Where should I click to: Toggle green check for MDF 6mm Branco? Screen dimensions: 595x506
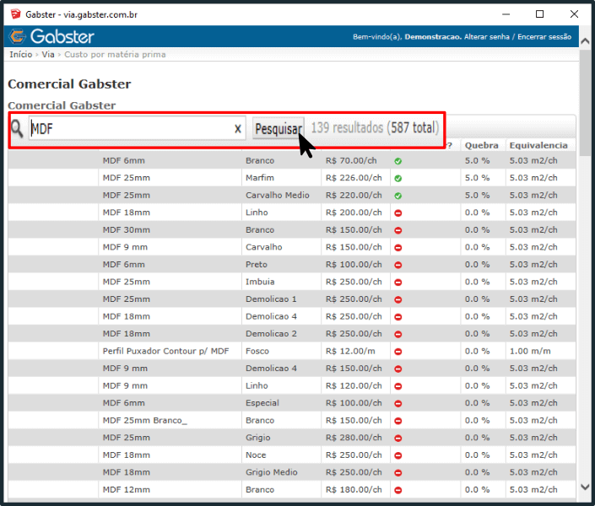398,161
